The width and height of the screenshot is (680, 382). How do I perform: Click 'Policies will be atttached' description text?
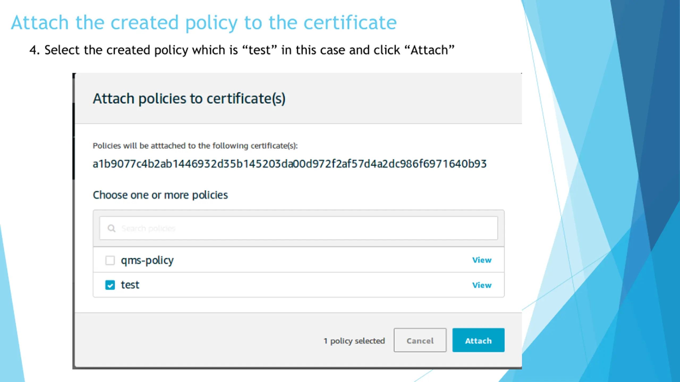(195, 146)
